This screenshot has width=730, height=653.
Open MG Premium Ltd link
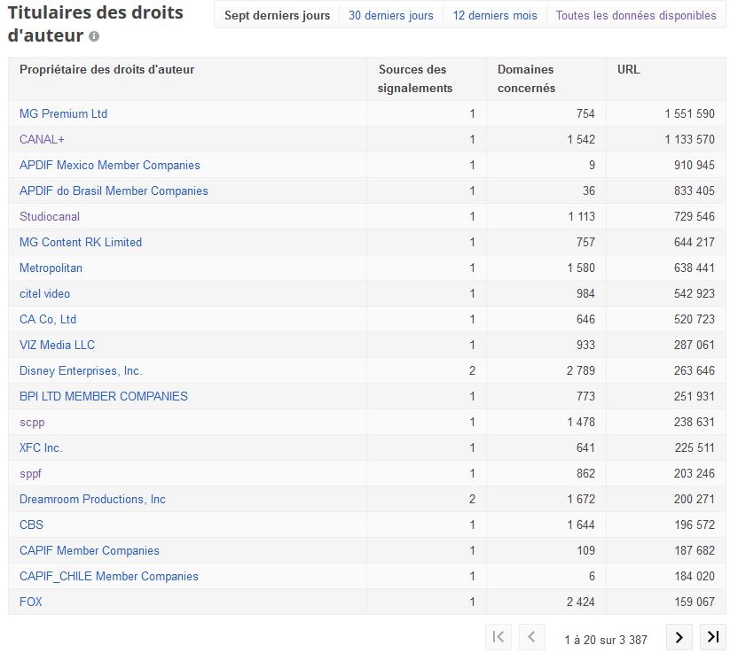pos(63,114)
